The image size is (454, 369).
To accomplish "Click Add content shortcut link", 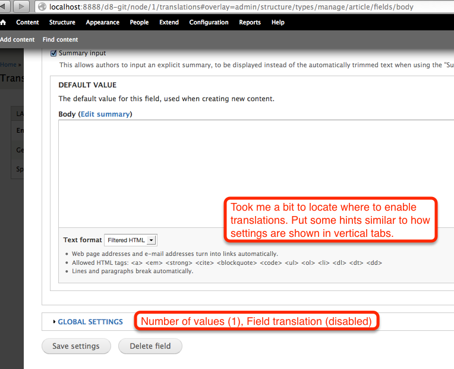I will click(x=17, y=39).
